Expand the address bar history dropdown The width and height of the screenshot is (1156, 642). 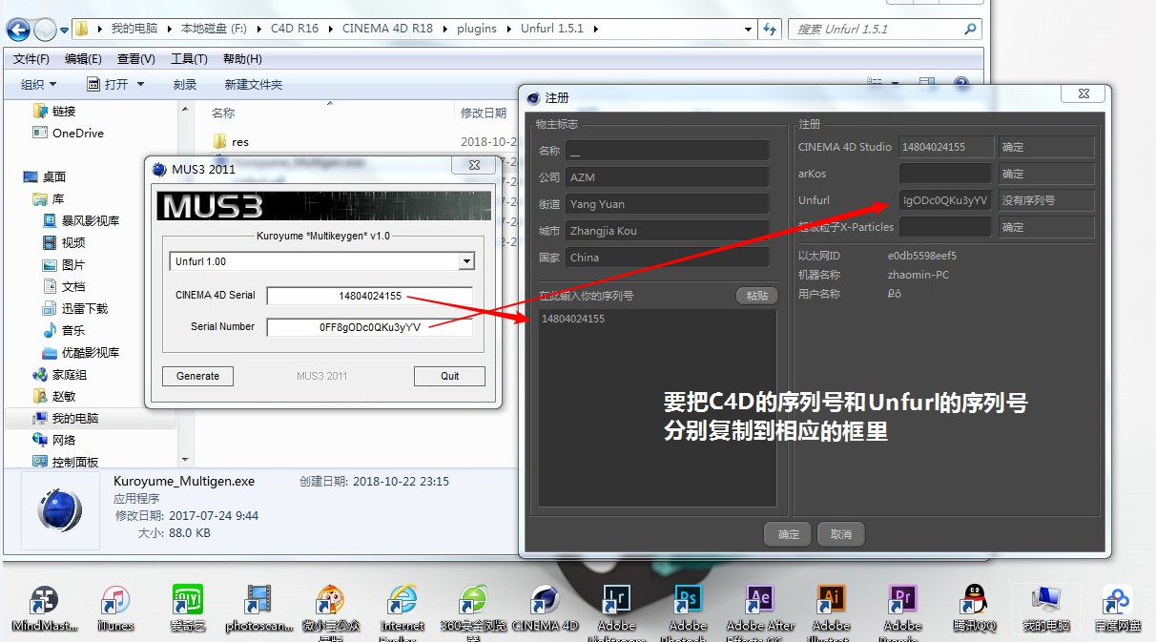tap(747, 29)
